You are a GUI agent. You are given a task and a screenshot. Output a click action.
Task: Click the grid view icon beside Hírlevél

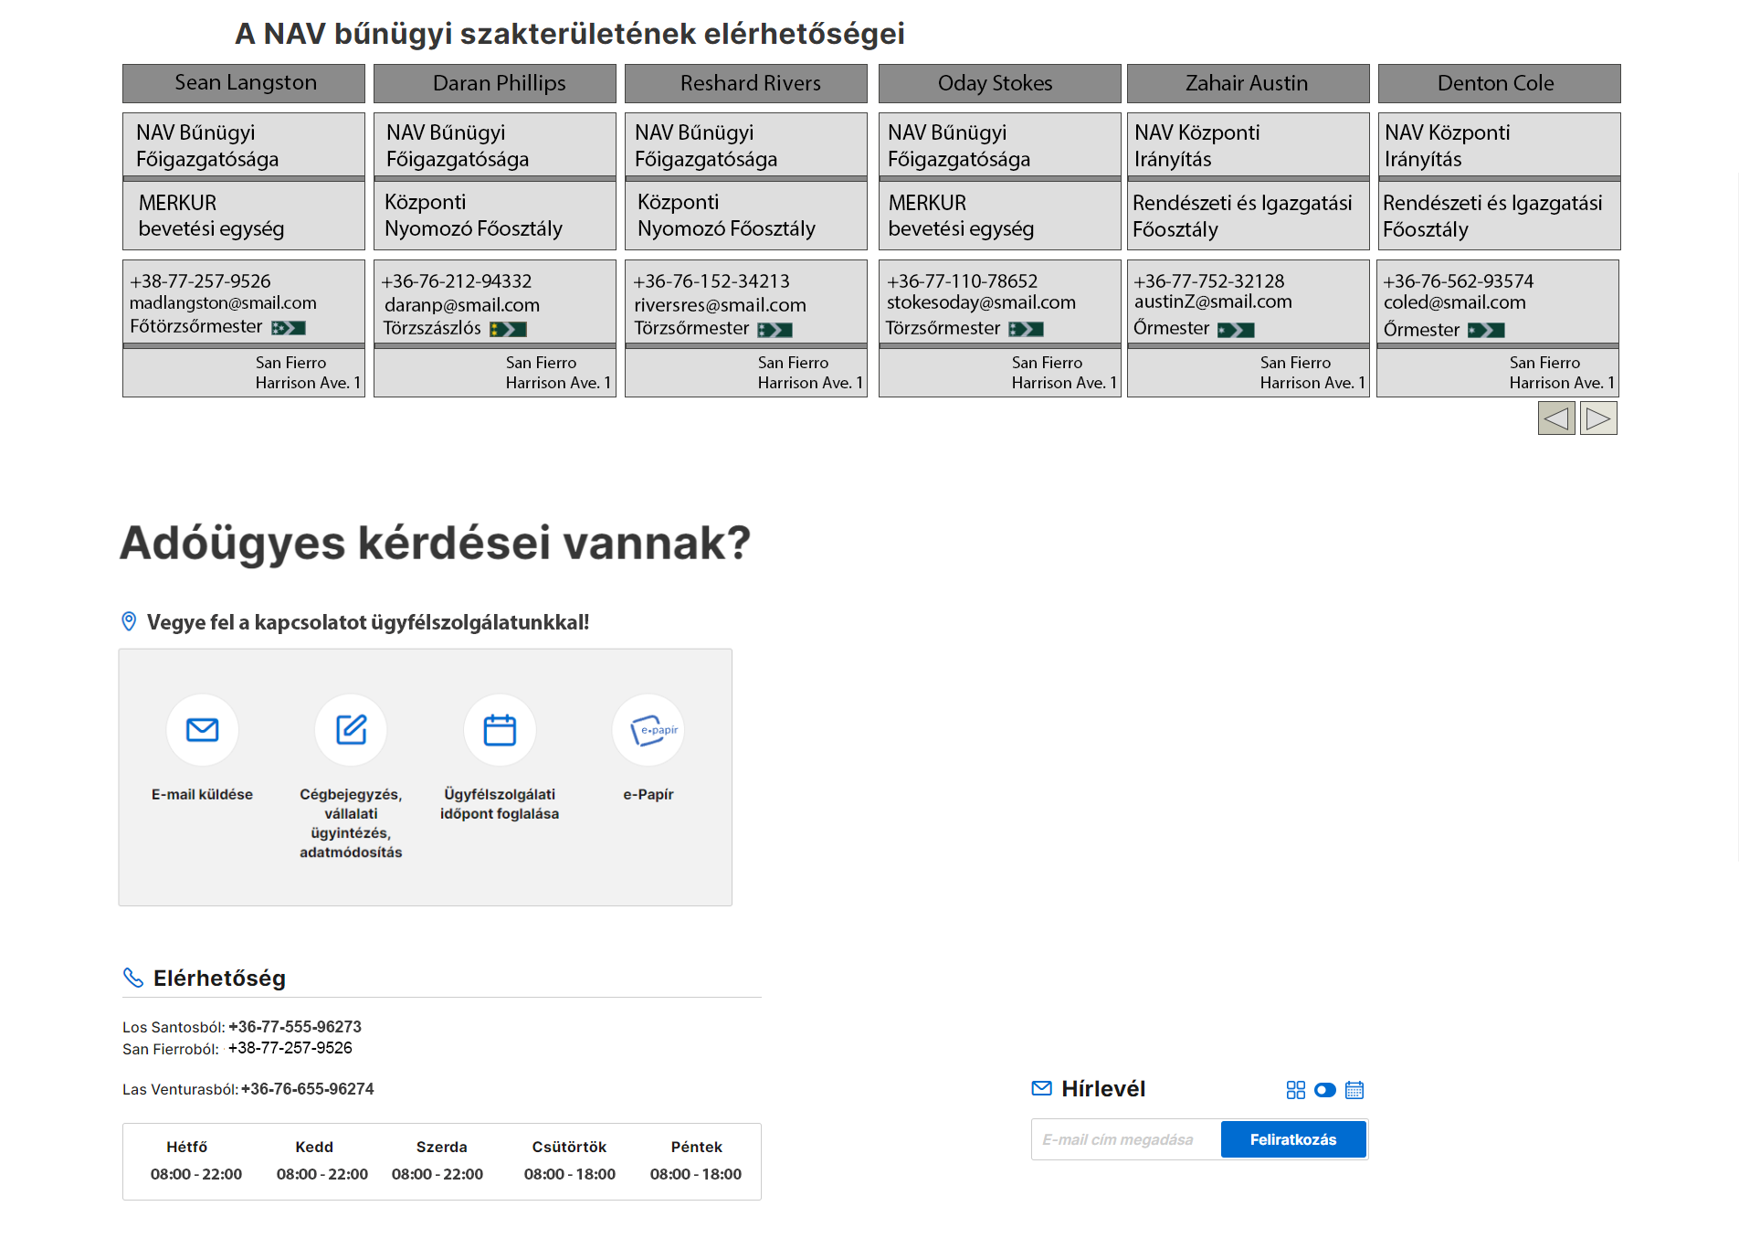point(1296,1090)
